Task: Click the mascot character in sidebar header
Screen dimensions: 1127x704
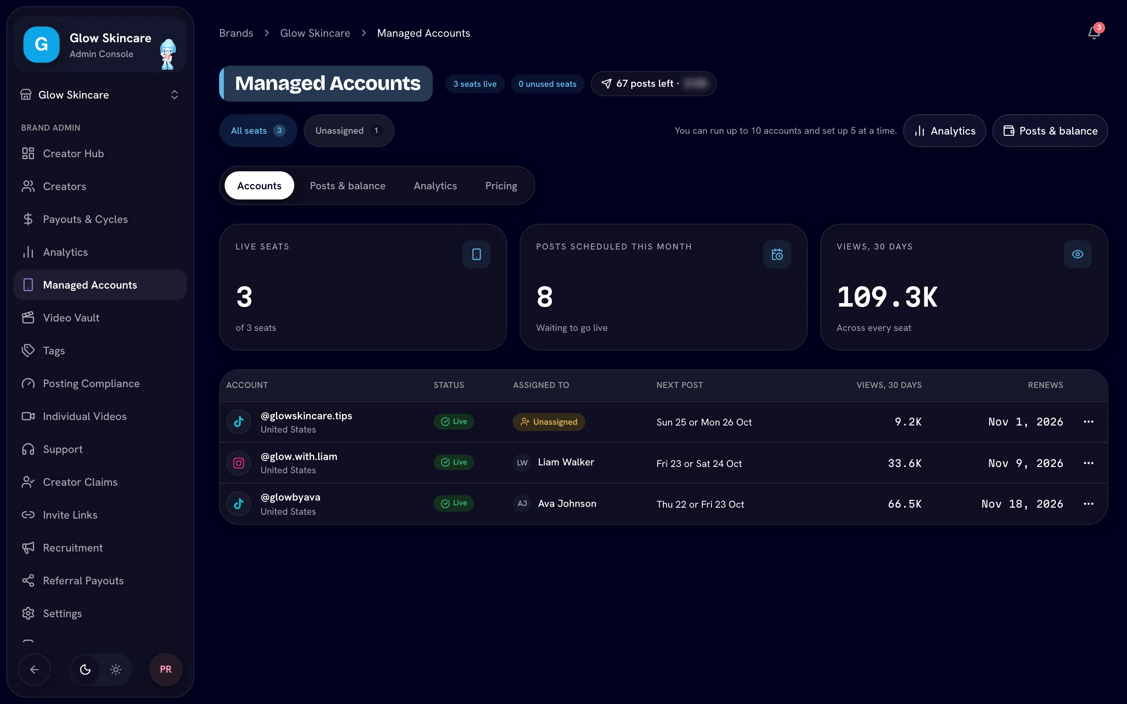Action: [167, 54]
